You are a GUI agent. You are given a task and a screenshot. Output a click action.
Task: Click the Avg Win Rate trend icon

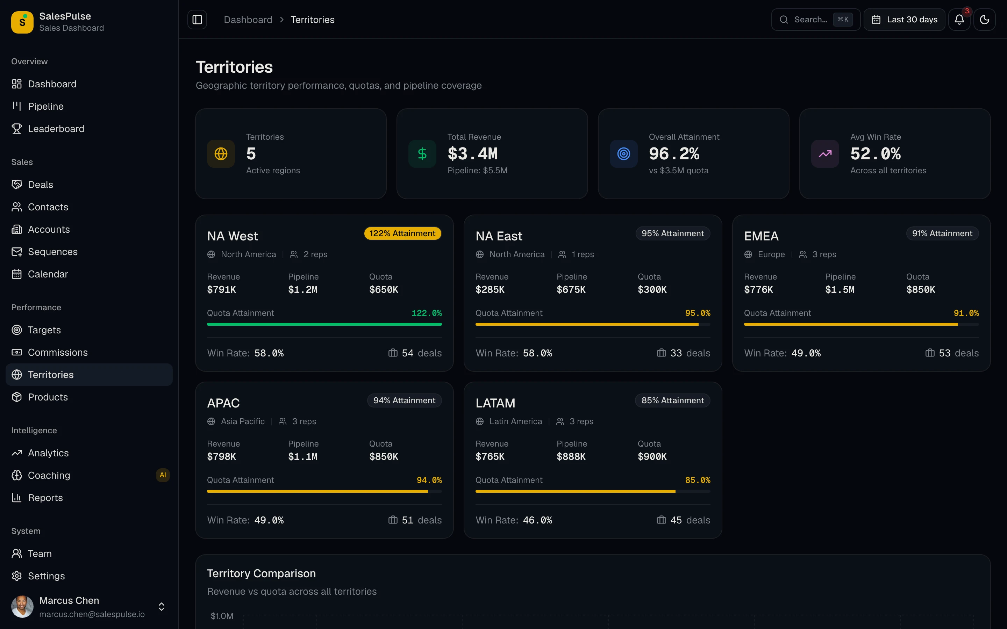(x=825, y=154)
